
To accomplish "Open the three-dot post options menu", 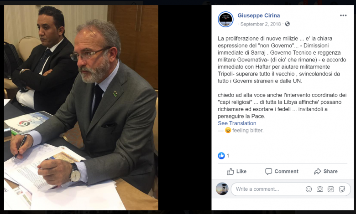I will click(x=343, y=15).
